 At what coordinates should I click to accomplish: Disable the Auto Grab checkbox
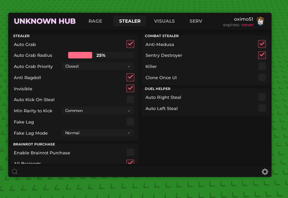click(x=130, y=44)
